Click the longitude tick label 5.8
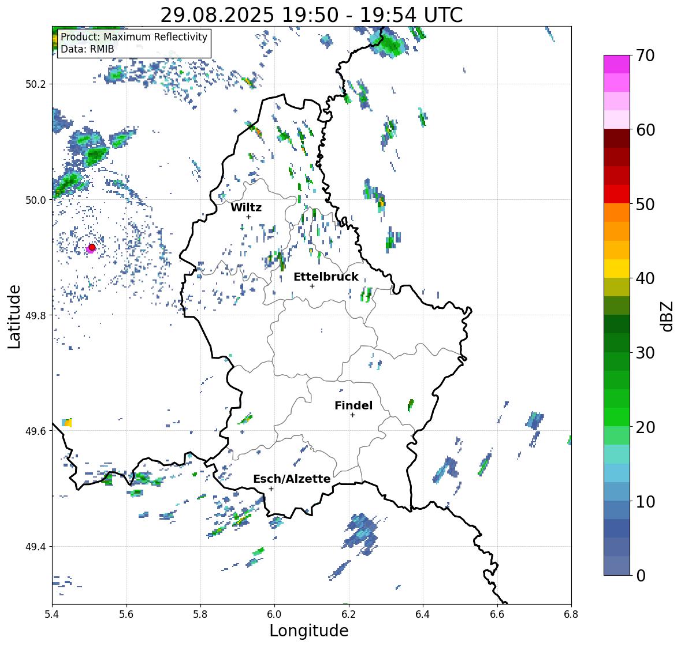 click(200, 614)
